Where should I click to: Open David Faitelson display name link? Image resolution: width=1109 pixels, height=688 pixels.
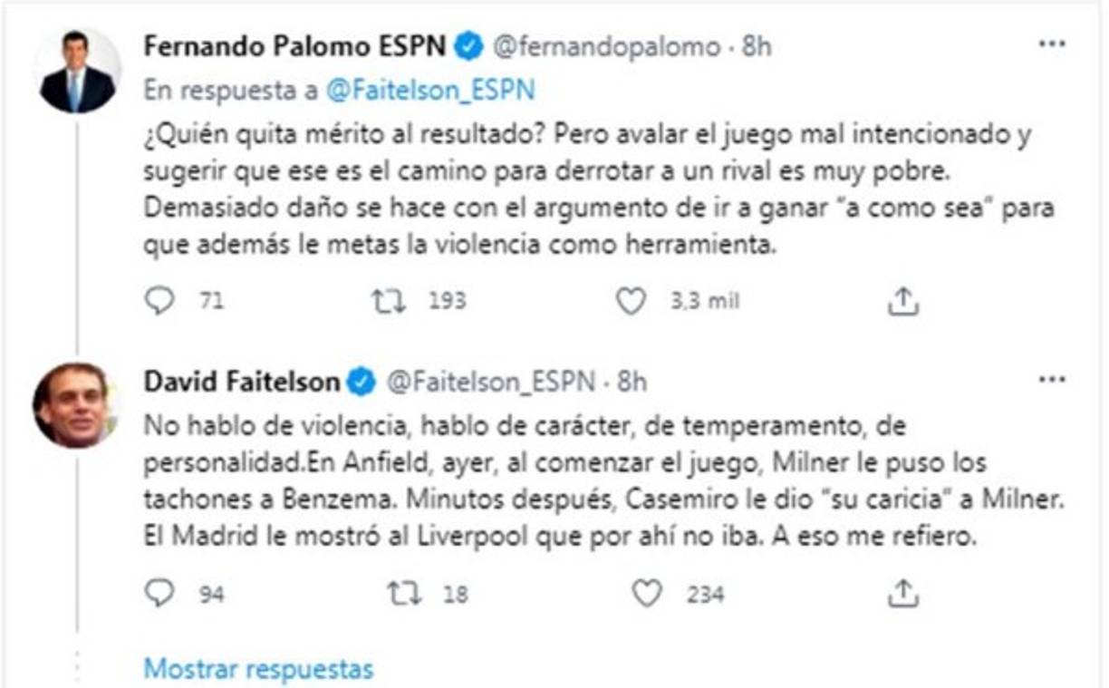(241, 383)
